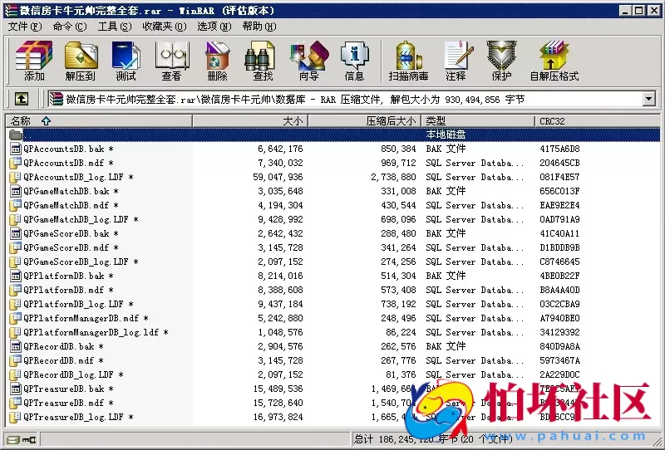
Task: Click the QPRecordDB.bak file icon
Action: click(15, 346)
